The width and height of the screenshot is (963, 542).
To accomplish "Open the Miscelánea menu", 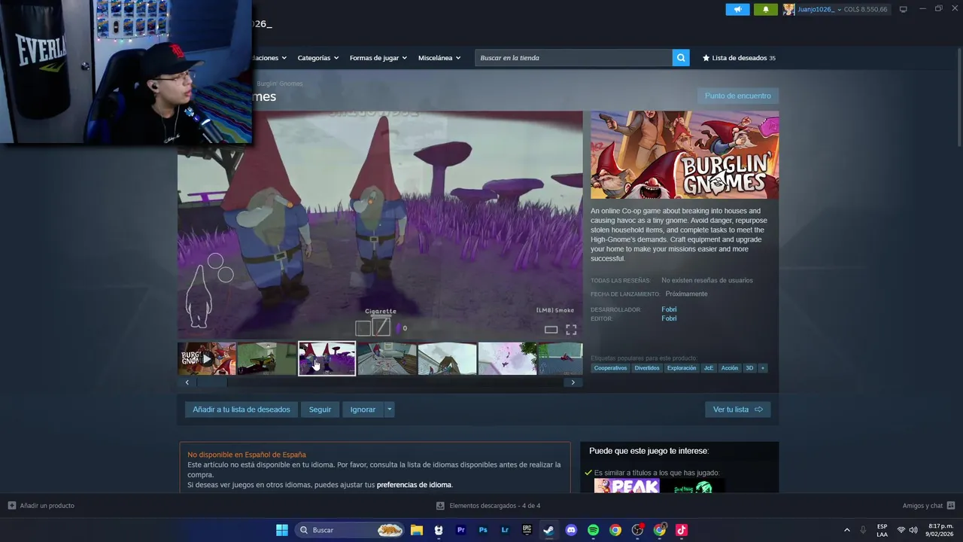I will 439,58.
